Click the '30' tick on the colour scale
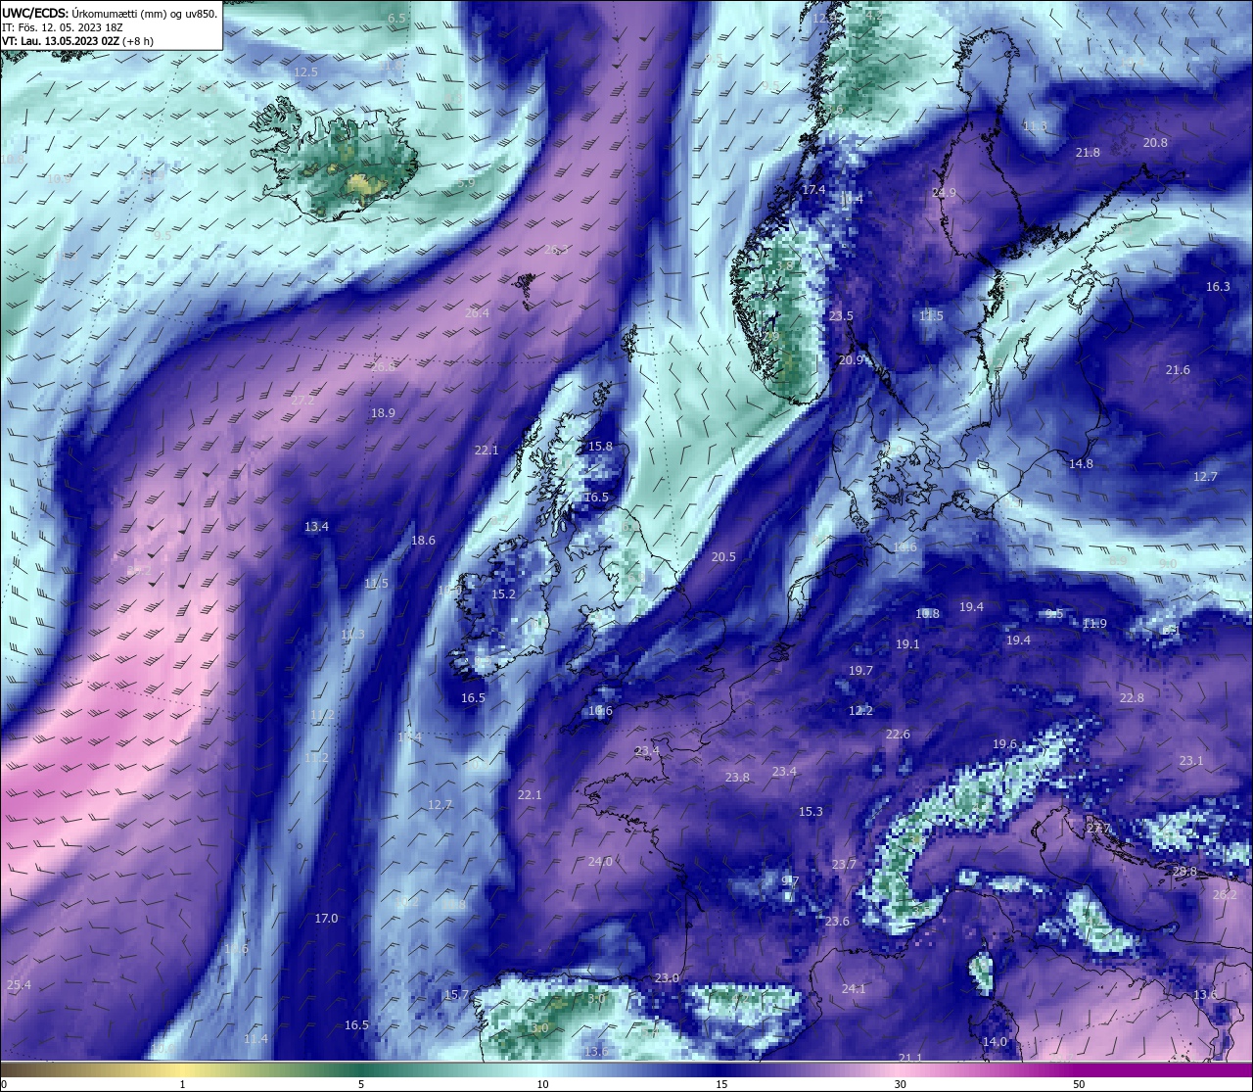The width and height of the screenshot is (1253, 1092). click(900, 1084)
